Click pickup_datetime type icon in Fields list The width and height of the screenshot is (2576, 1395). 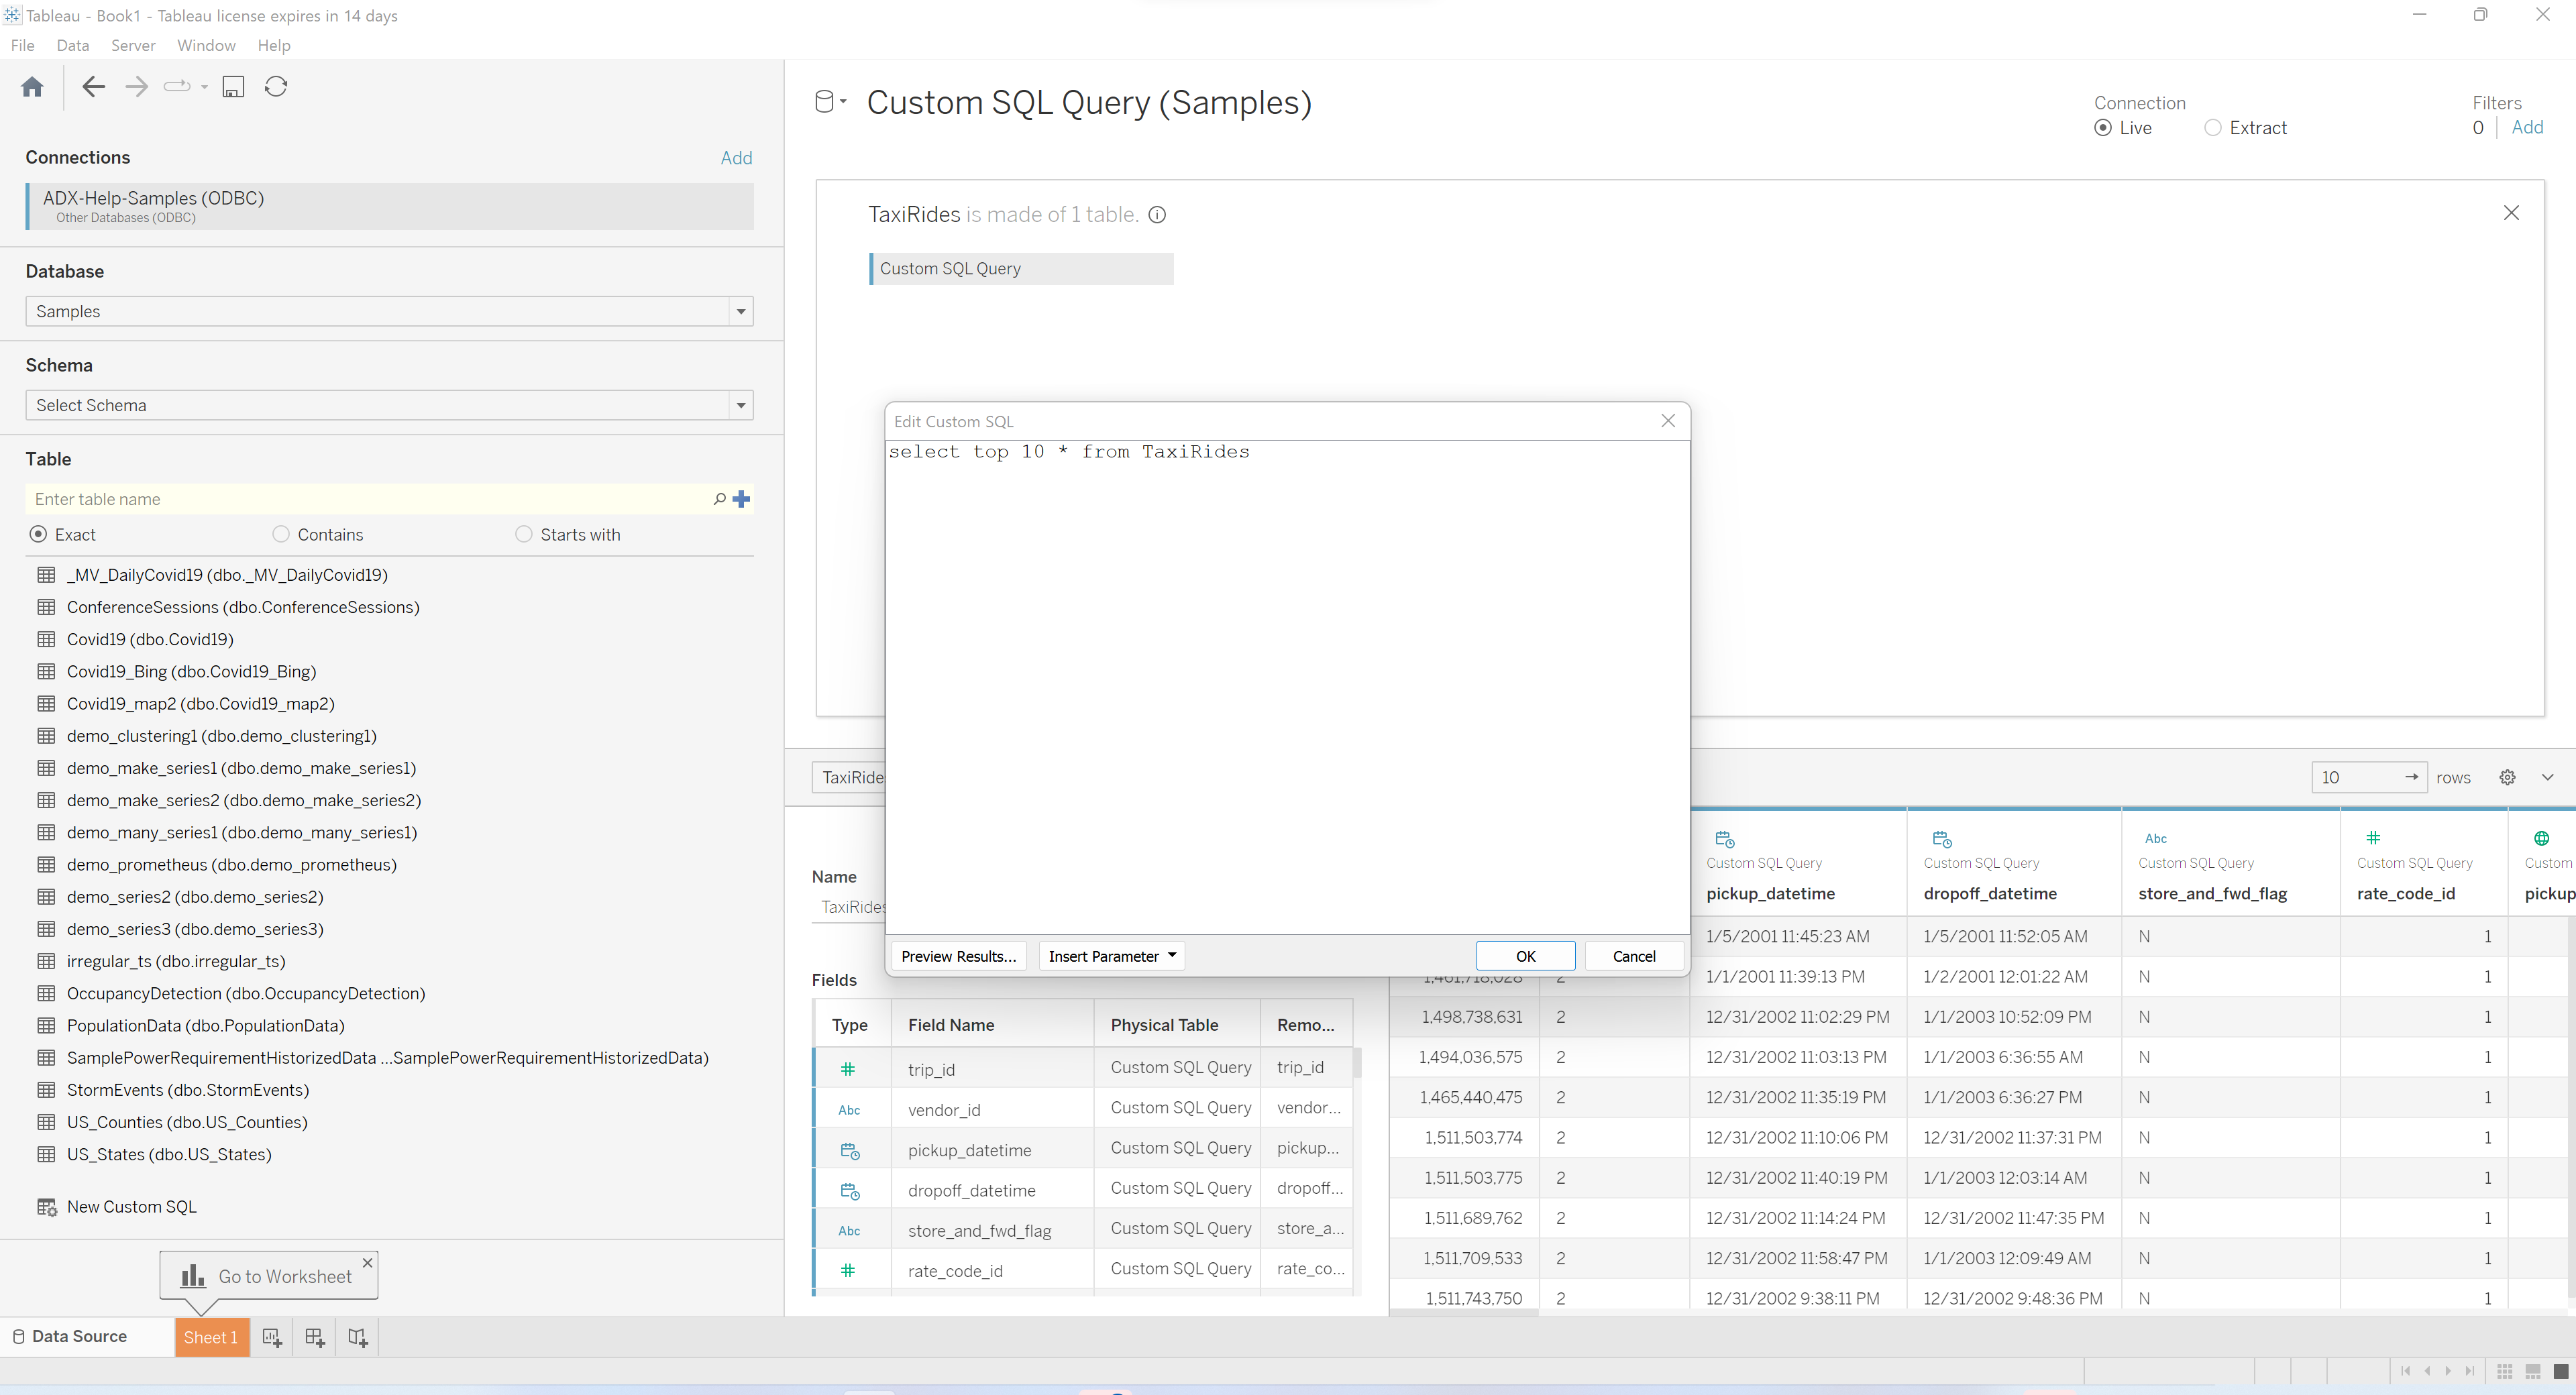(850, 1151)
